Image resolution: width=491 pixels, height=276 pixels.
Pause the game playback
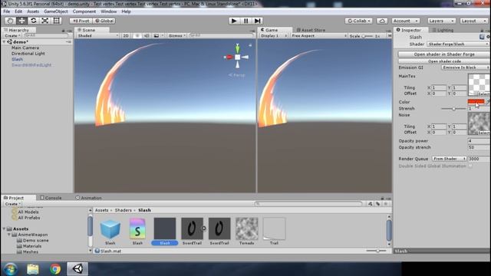click(x=245, y=21)
